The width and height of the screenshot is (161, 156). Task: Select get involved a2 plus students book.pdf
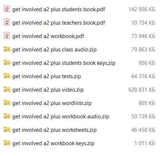[x=59, y=9]
